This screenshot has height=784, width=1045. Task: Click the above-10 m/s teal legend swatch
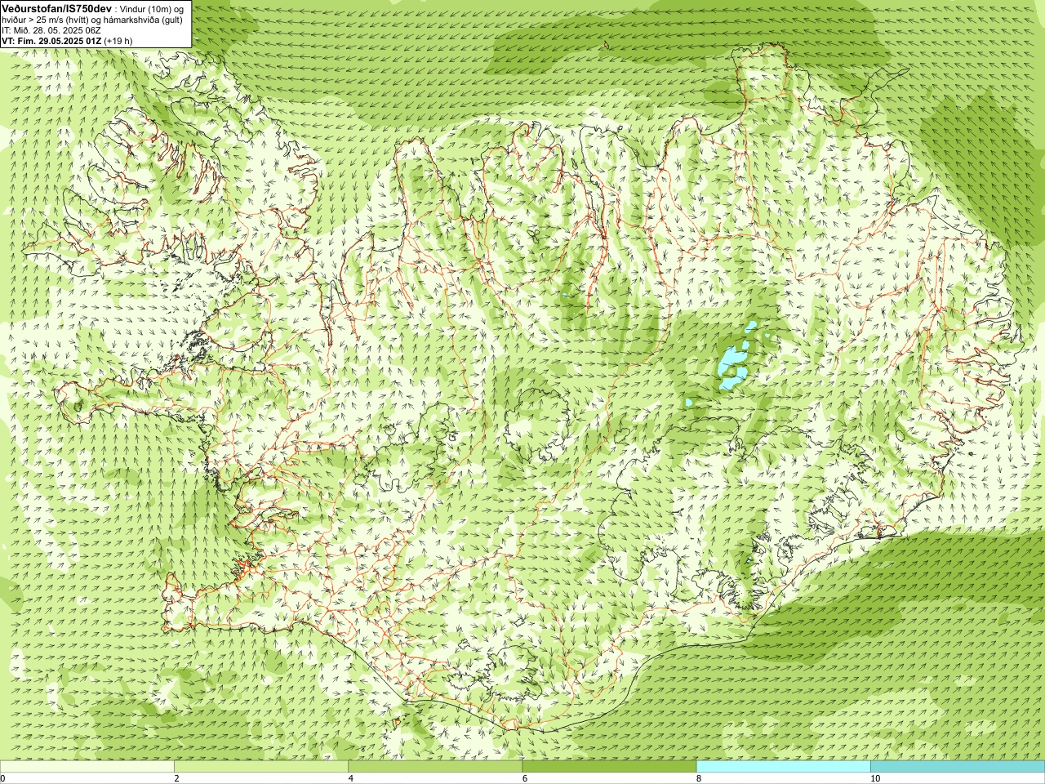coord(958,767)
